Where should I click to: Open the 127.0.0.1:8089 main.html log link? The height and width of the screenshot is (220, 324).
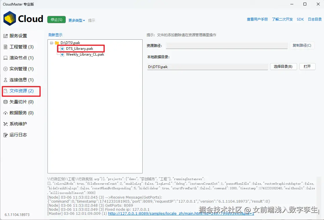181,214
